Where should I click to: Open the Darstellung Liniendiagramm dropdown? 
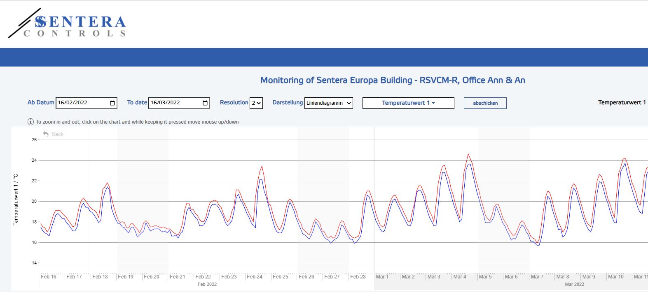coord(329,103)
